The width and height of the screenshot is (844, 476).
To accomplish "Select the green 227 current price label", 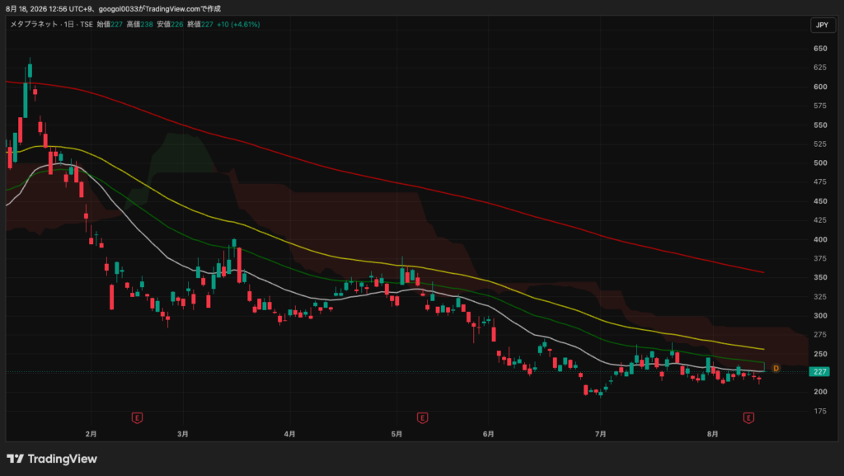I will pos(819,371).
